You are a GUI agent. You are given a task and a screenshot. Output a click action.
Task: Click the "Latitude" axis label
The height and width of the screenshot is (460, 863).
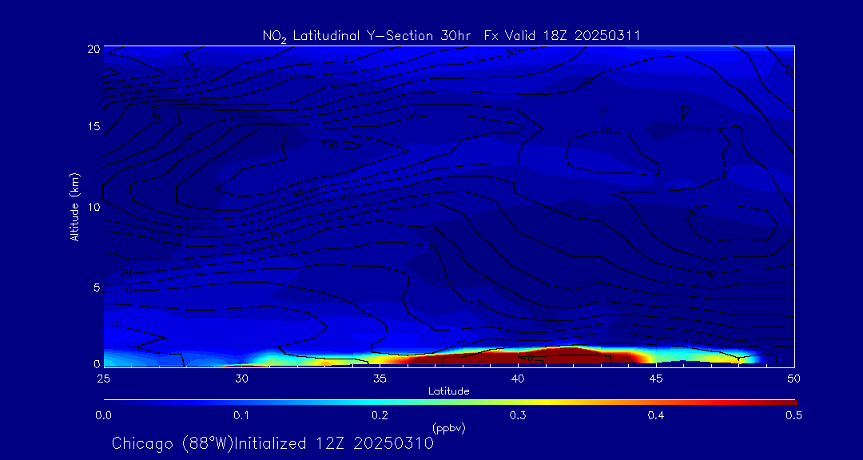[x=448, y=392]
